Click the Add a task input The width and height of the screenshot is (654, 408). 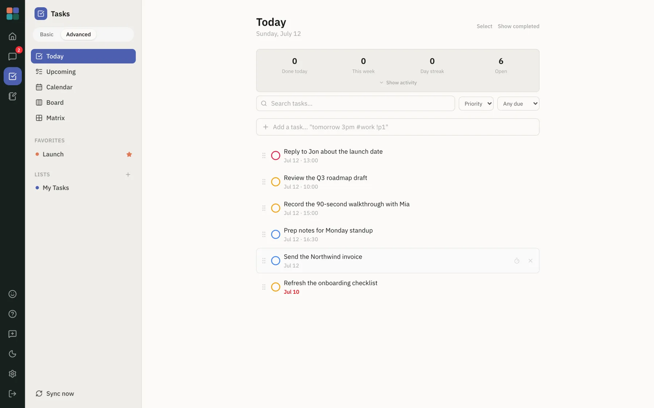click(x=398, y=127)
